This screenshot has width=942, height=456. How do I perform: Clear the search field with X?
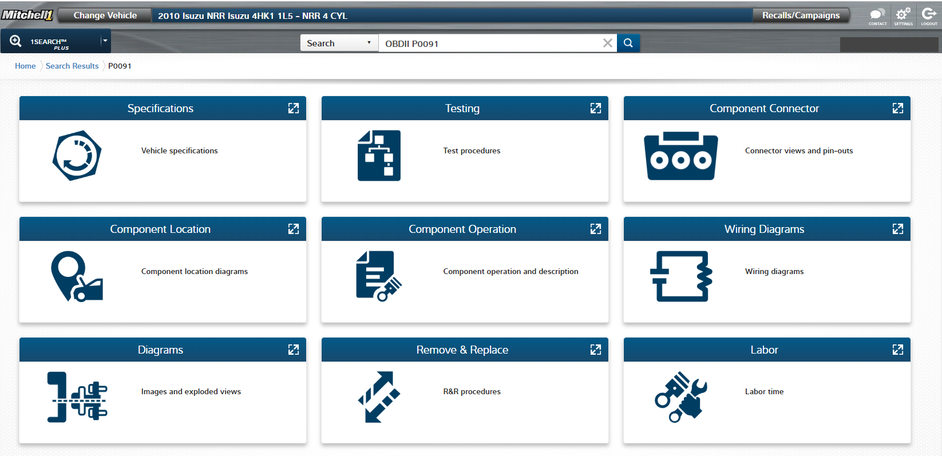point(607,43)
